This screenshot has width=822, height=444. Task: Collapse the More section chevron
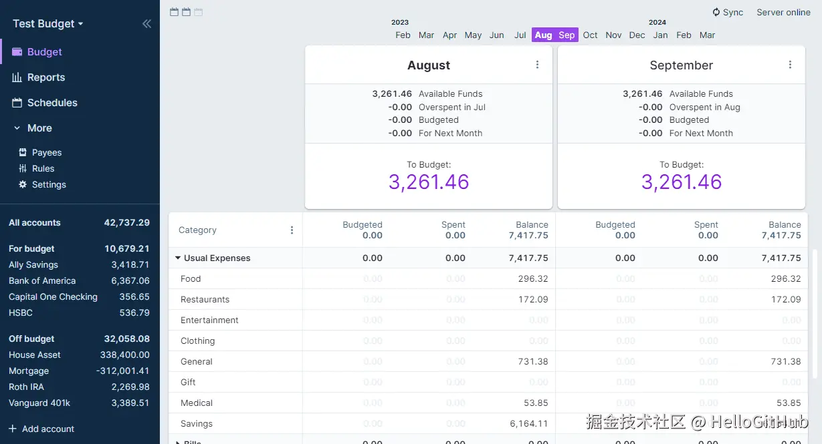pyautogui.click(x=17, y=128)
